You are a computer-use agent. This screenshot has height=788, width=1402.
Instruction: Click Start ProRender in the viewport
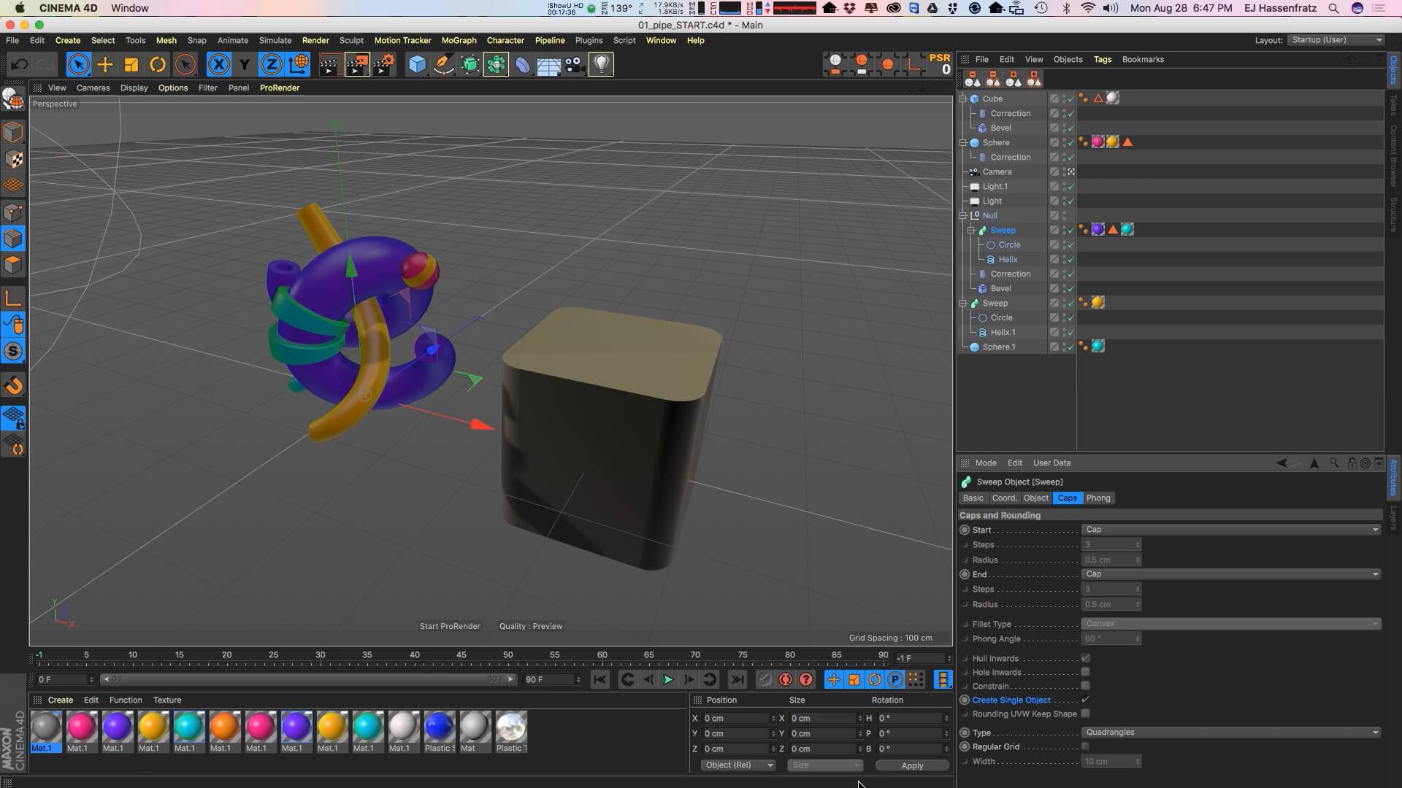(x=450, y=626)
